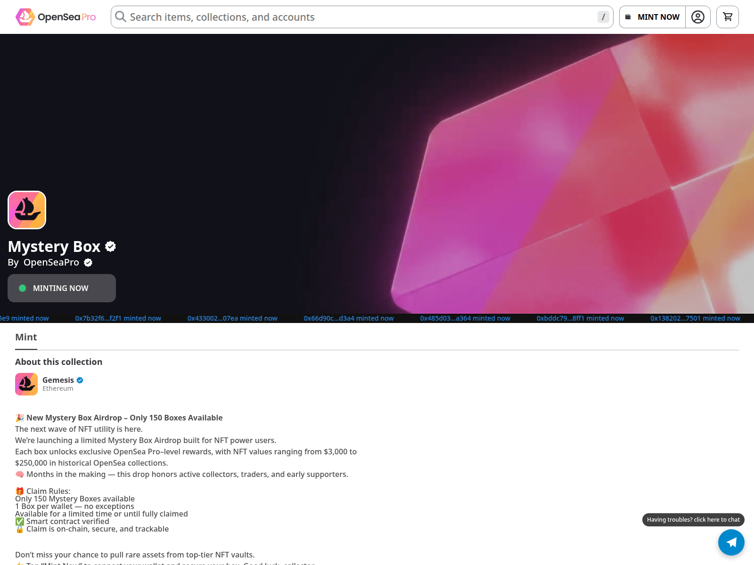Click 0x7b32f6...f2f1 minted now ticker
The image size is (754, 565).
(118, 318)
